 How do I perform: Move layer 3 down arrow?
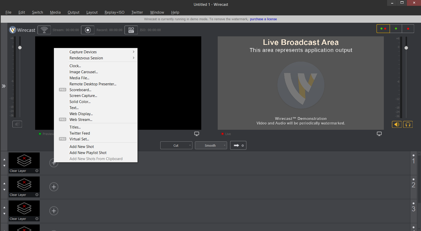coord(4,214)
